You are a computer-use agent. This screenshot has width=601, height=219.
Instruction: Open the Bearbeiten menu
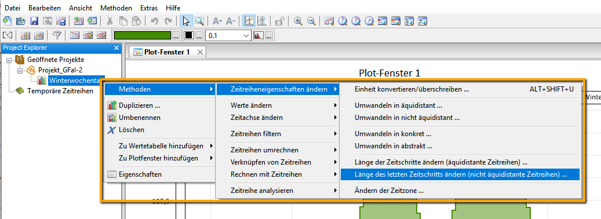pos(44,8)
